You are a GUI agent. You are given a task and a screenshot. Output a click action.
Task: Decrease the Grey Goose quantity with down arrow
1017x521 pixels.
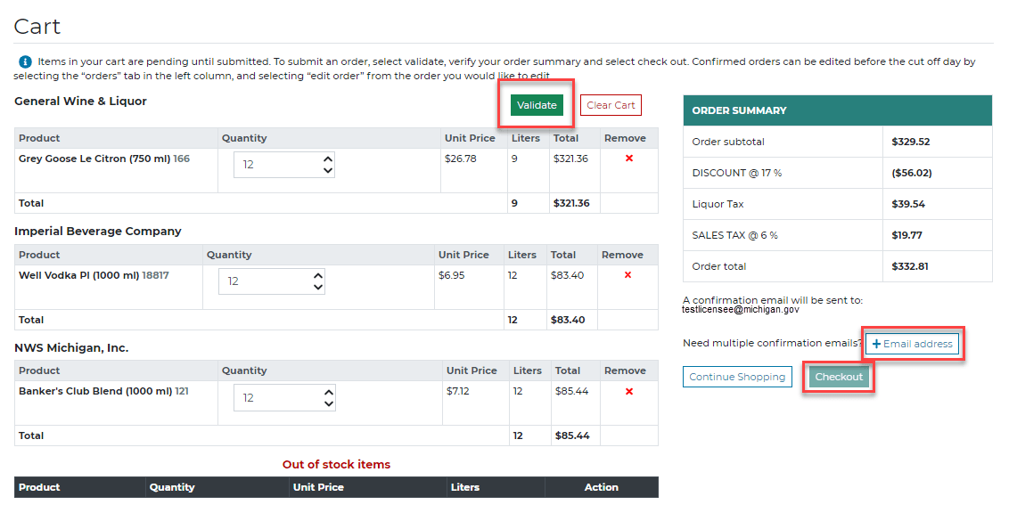coord(328,170)
